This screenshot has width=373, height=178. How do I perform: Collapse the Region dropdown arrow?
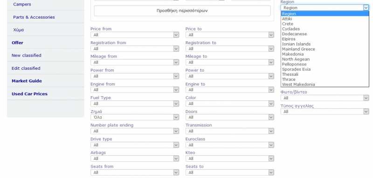tap(366, 8)
